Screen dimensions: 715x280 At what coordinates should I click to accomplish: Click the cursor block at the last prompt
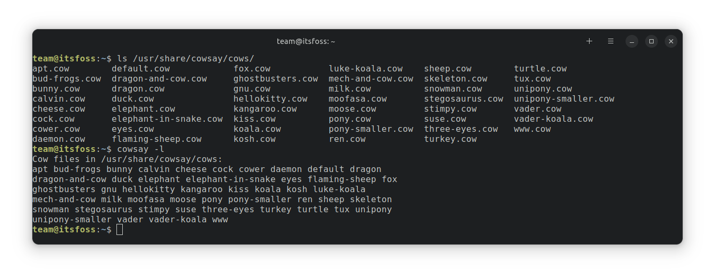pyautogui.click(x=120, y=230)
